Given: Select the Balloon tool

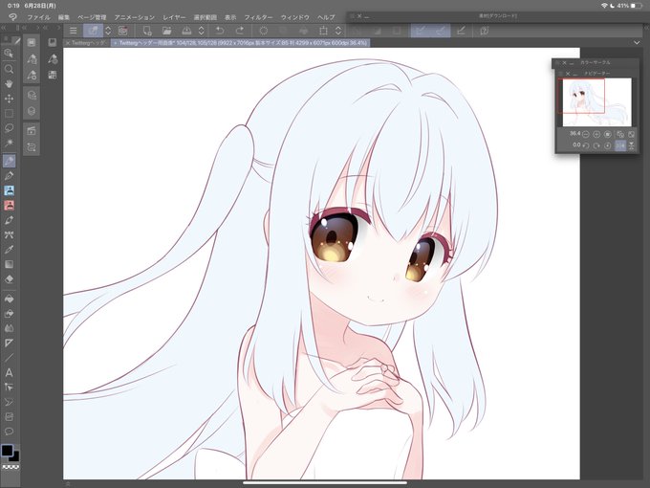Looking at the screenshot, I should [9, 432].
